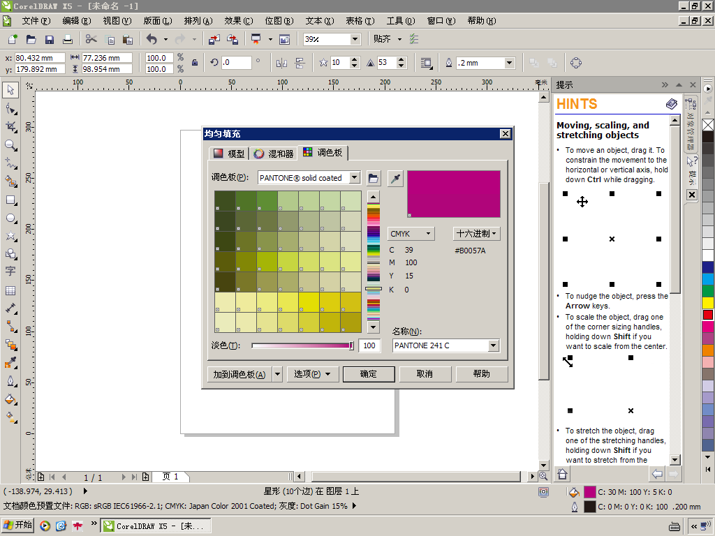Image resolution: width=715 pixels, height=536 pixels.
Task: Select the Rectangle tool
Action: click(x=10, y=200)
